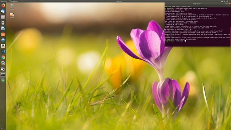Open the orange archive file on desktop
This screenshot has height=130, width=231.
pos(12,16)
